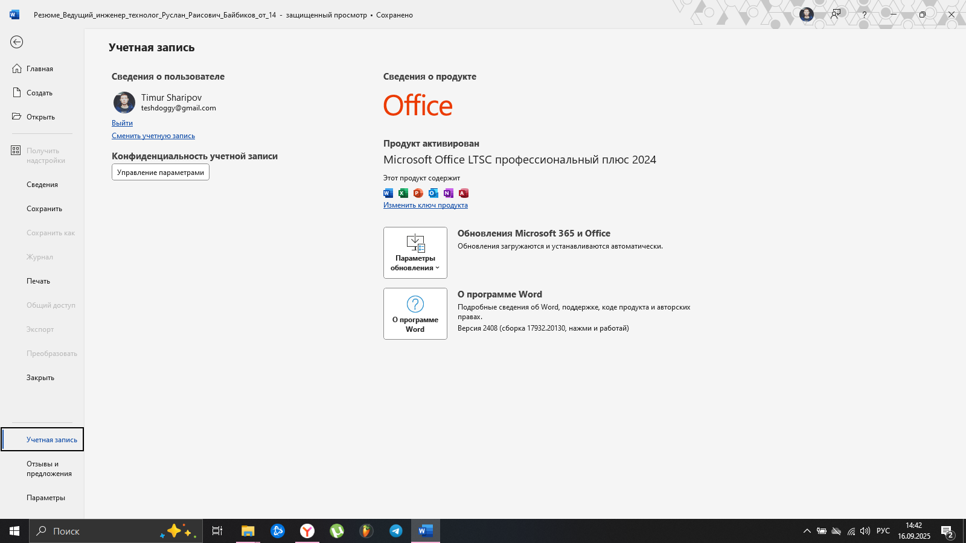Click Timur Sharipov profile picture
Image resolution: width=966 pixels, height=543 pixels.
click(124, 103)
